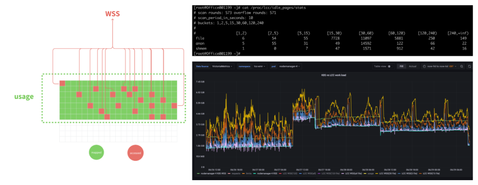This screenshot has width=478, height=185.
Task: Toggle the LCC WSS(30 file) legend entry
Action: click(388, 174)
